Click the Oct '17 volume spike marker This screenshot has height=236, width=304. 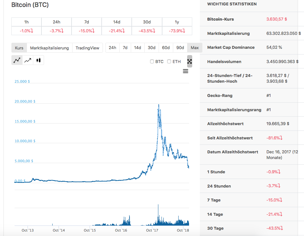pyautogui.click(x=158, y=212)
